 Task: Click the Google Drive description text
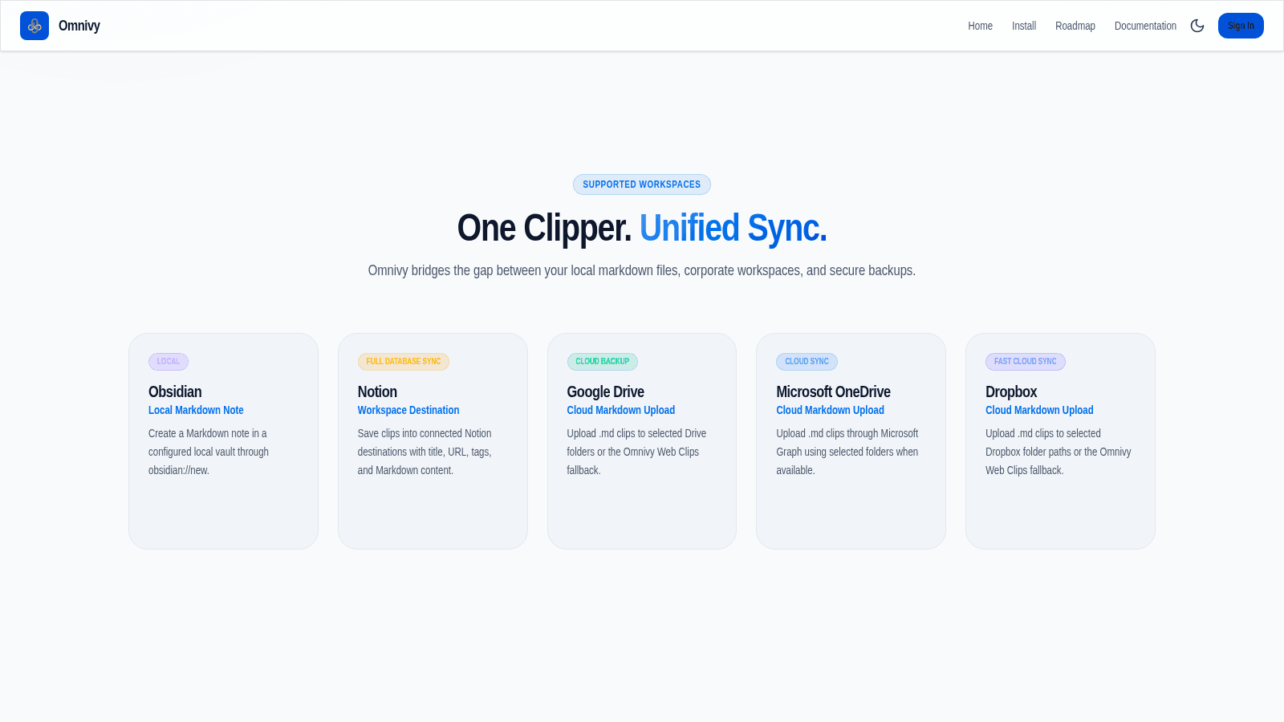point(636,452)
